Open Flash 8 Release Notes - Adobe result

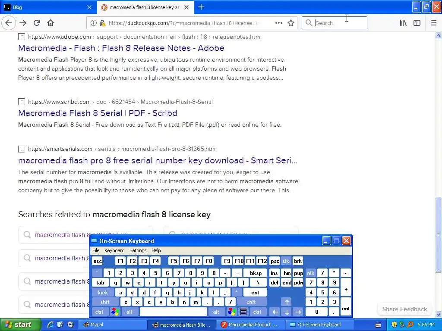click(x=121, y=48)
